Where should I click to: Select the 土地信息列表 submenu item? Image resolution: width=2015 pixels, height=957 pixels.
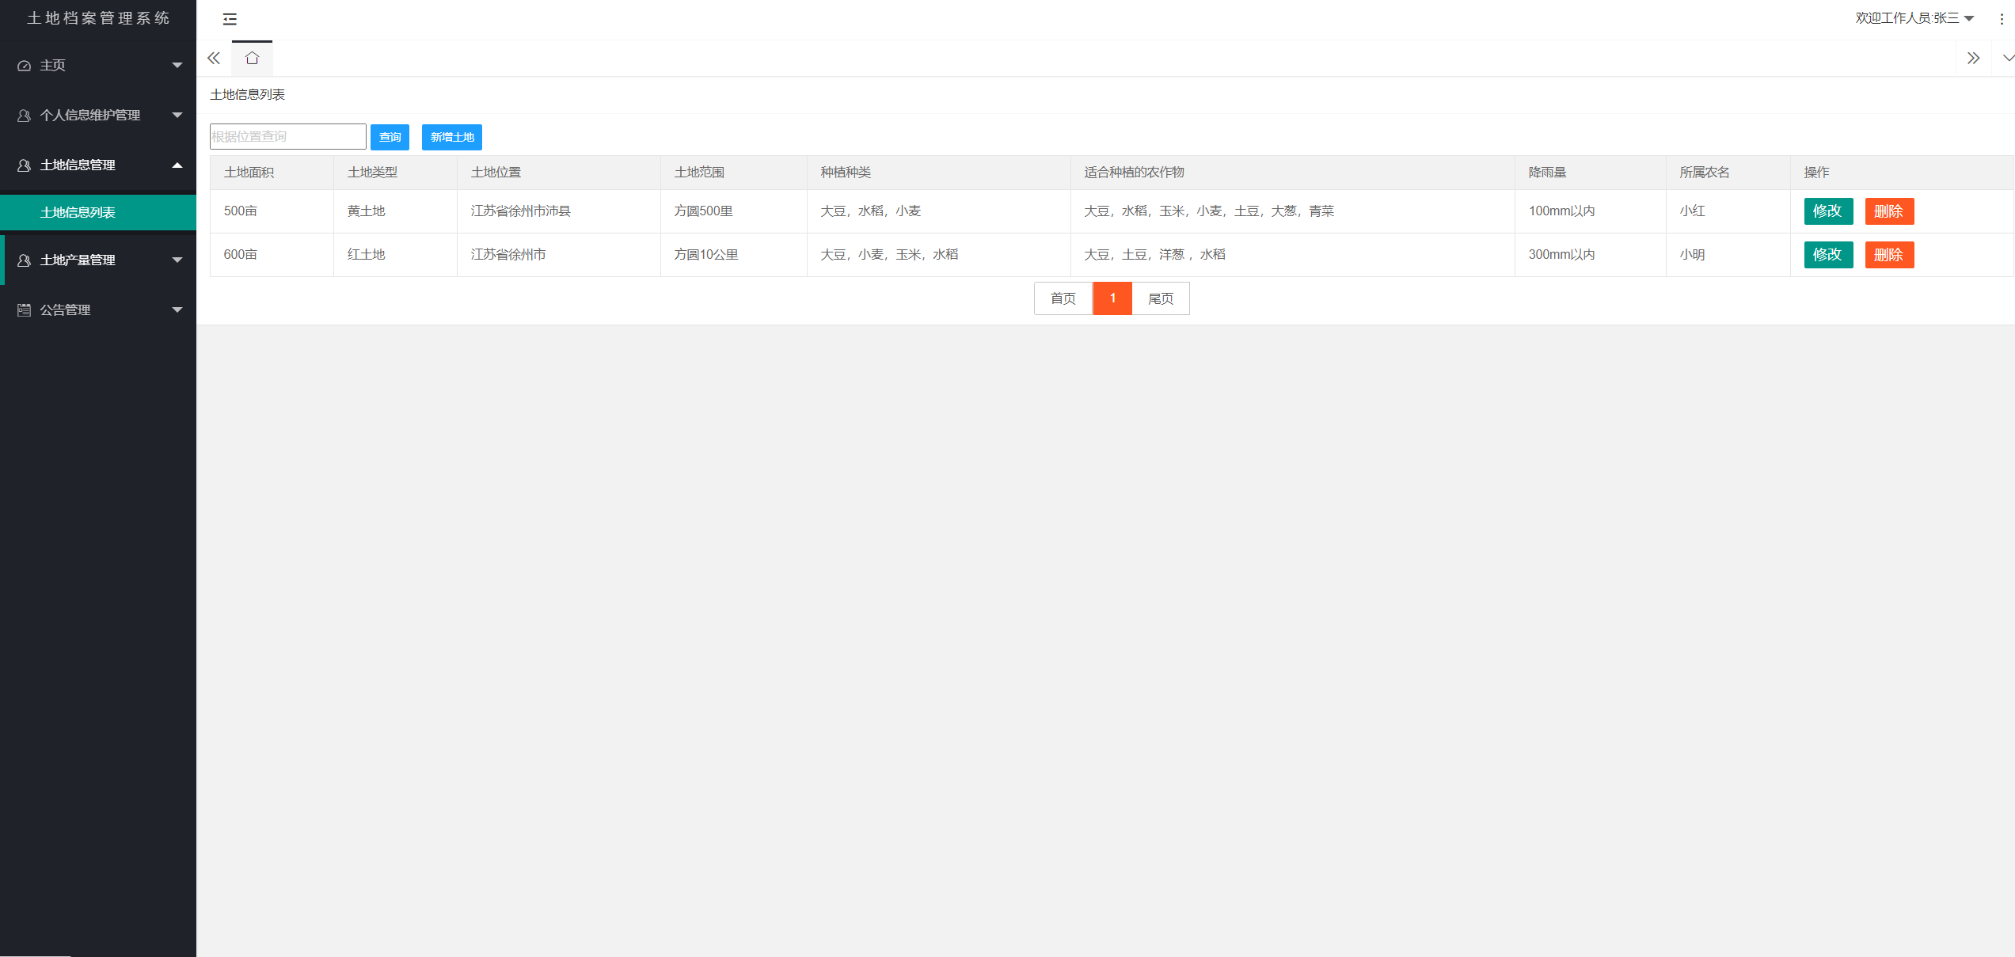pos(78,213)
